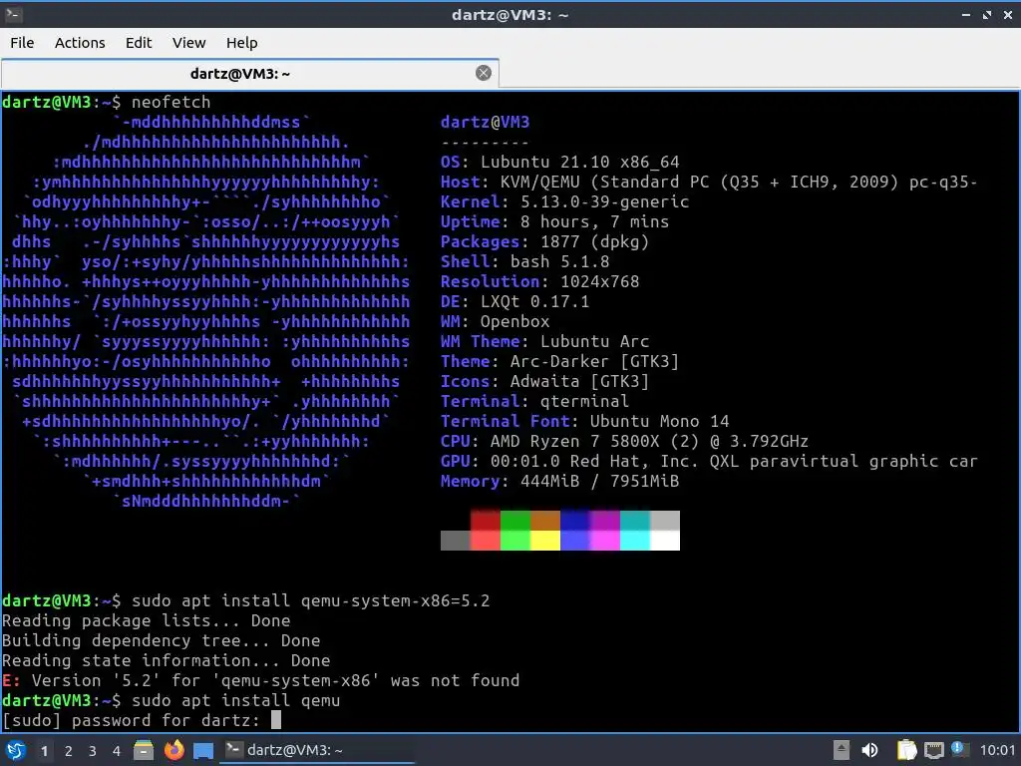The width and height of the screenshot is (1021, 766).
Task: Switch to workspace 3
Action: pos(93,751)
